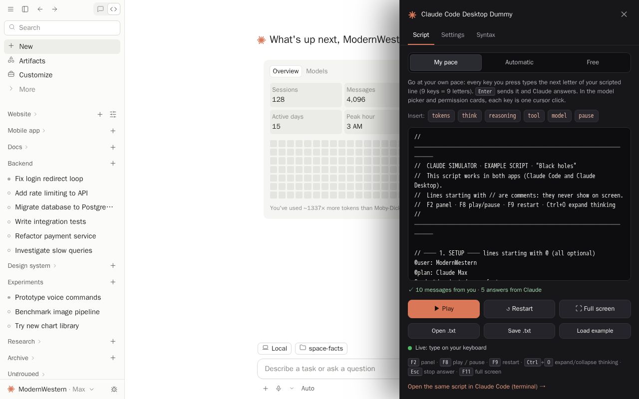Select the Automatic pace option
Viewport: 639px width, 399px height.
tap(519, 62)
